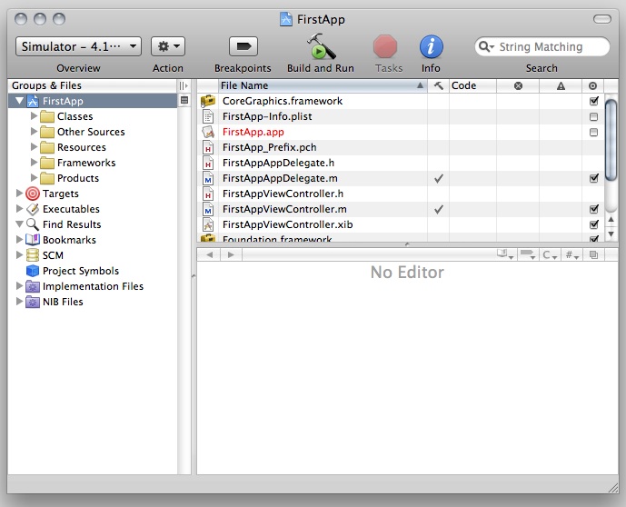The height and width of the screenshot is (507, 626).
Task: Uncheck target checkbox for FirstAppViewController.xib
Action: 594,224
